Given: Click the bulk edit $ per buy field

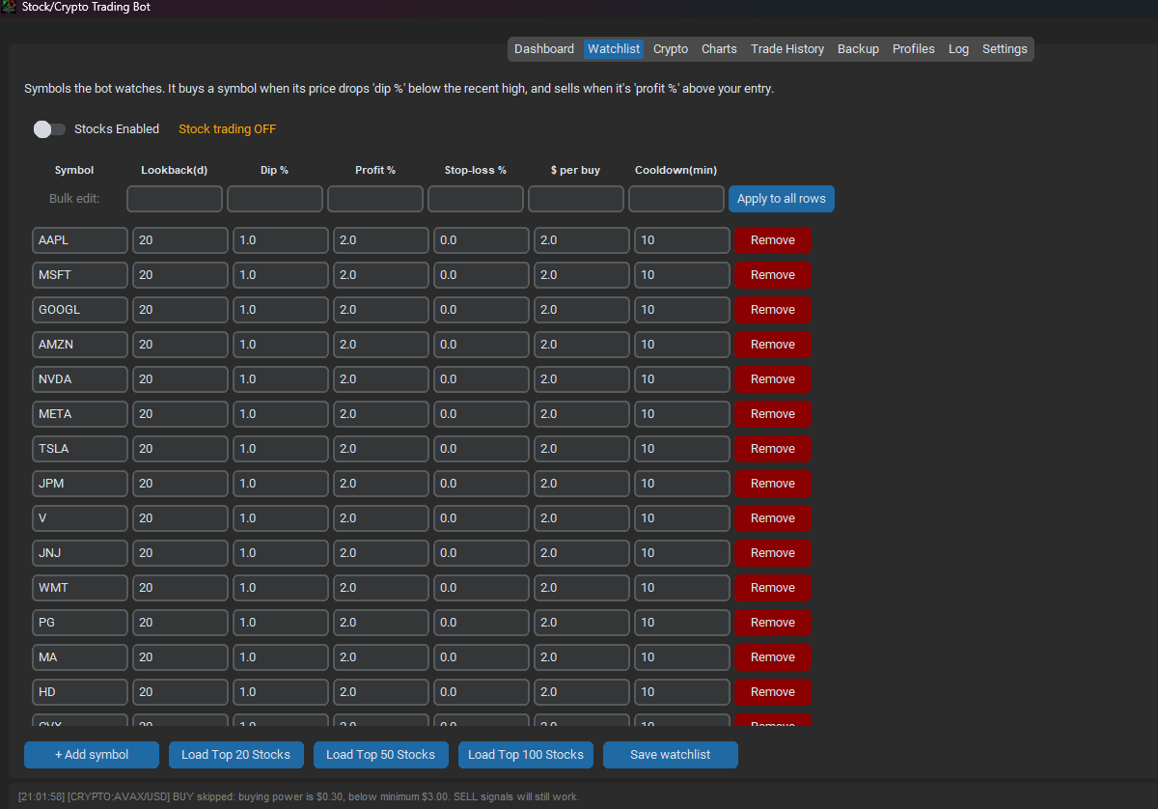Looking at the screenshot, I should point(576,199).
